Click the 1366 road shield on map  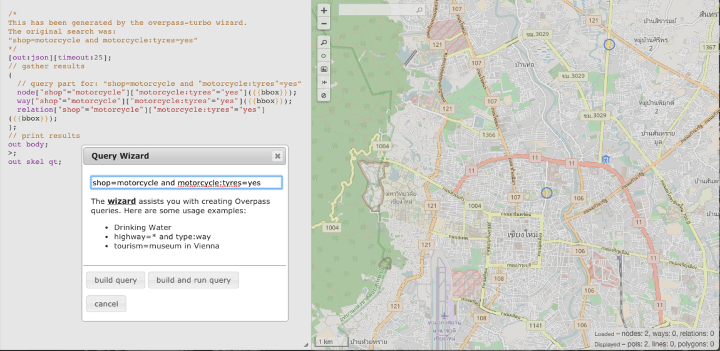(x=488, y=135)
